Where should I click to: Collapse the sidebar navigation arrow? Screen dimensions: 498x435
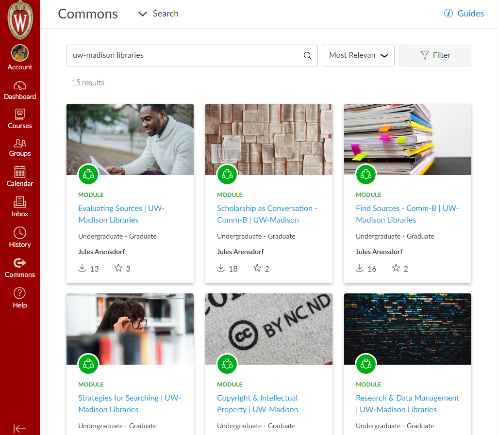[20, 428]
